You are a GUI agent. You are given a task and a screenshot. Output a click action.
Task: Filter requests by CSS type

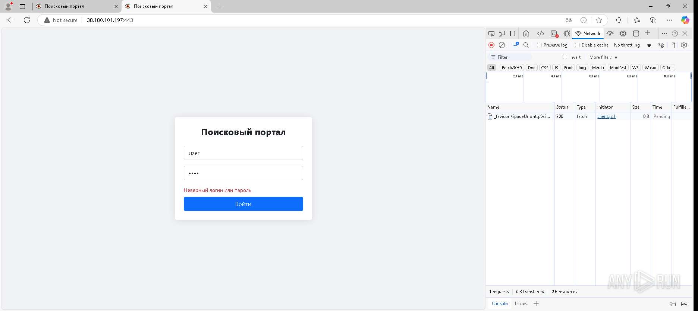(545, 68)
